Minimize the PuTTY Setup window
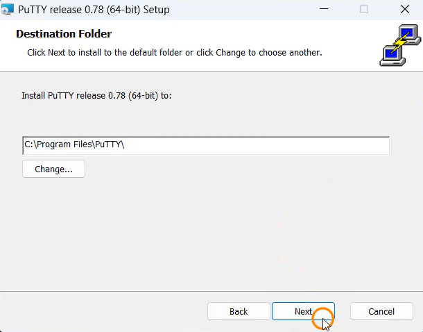Viewport: 423px width, 332px height. pos(324,9)
